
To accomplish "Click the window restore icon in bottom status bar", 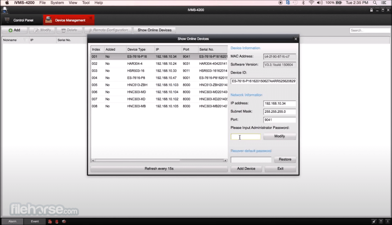I will tap(381, 221).
